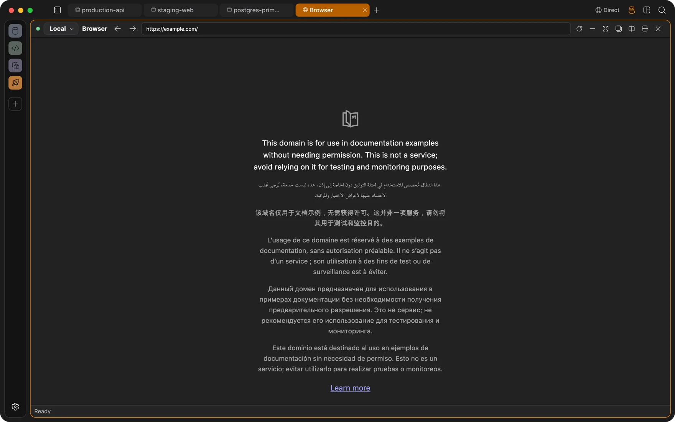This screenshot has width=675, height=422.
Task: Open the package cube sidebar icon
Action: pos(15,66)
